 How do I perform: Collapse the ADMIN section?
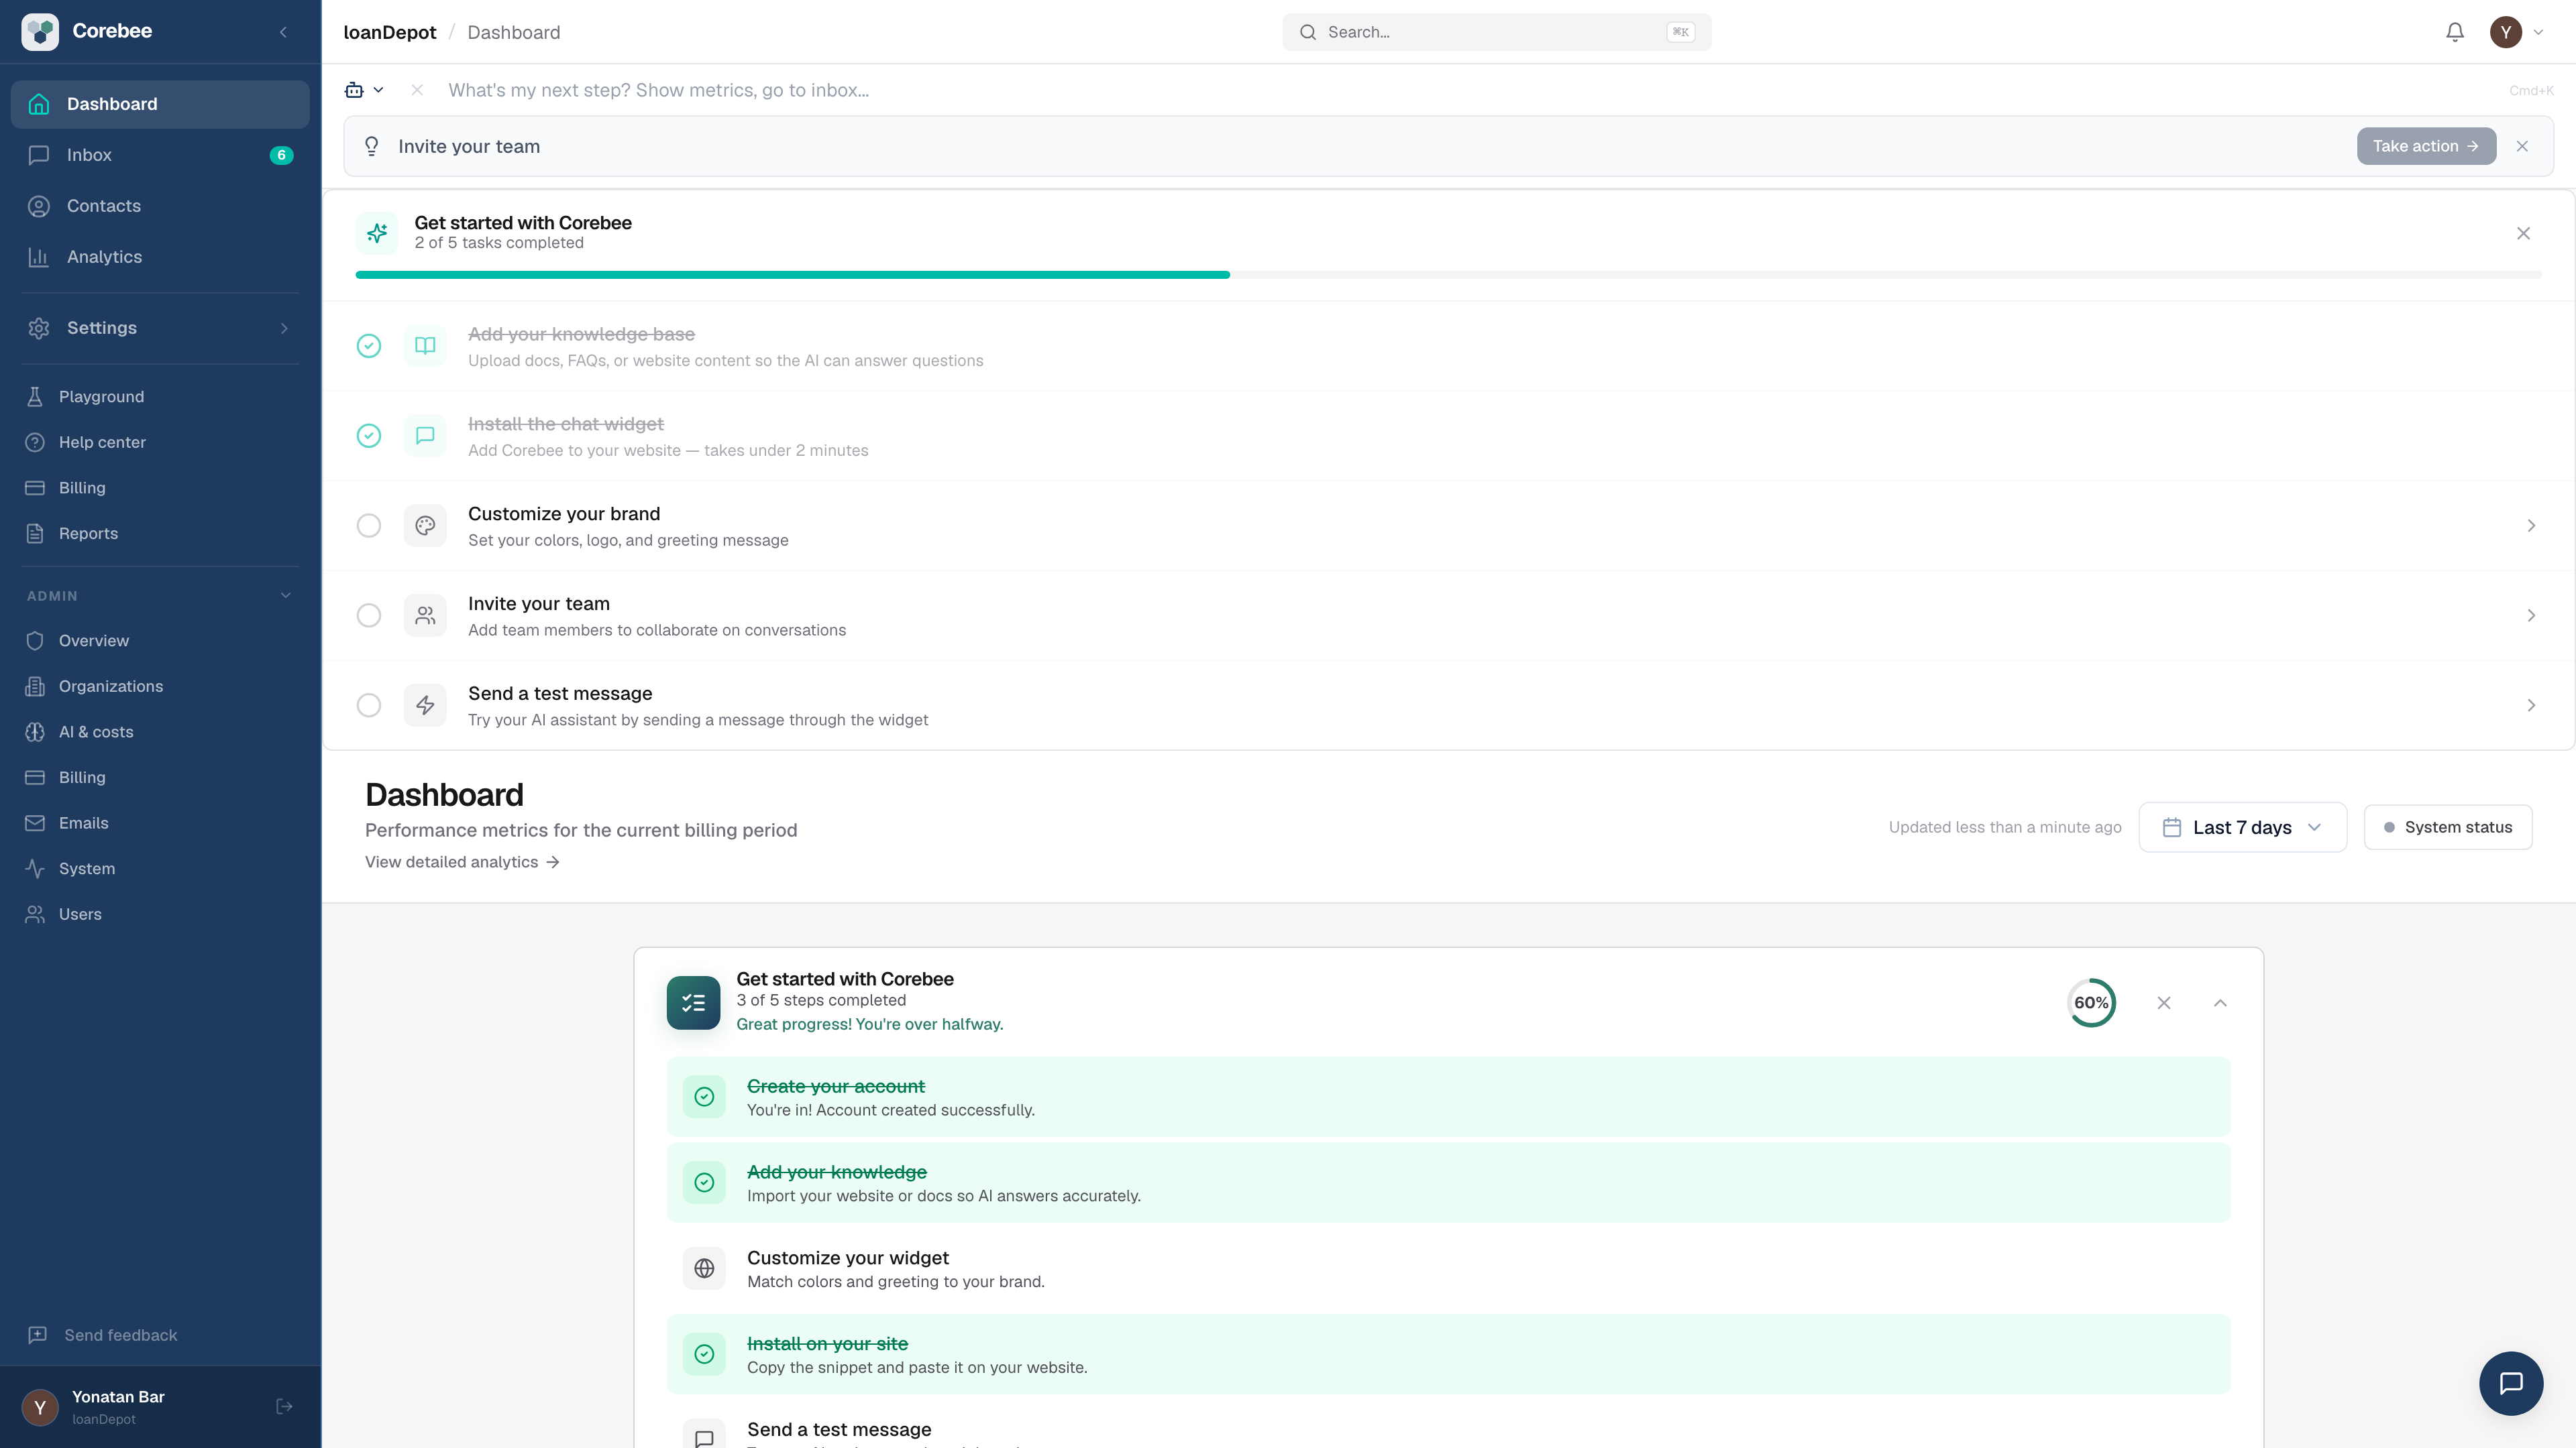point(285,595)
